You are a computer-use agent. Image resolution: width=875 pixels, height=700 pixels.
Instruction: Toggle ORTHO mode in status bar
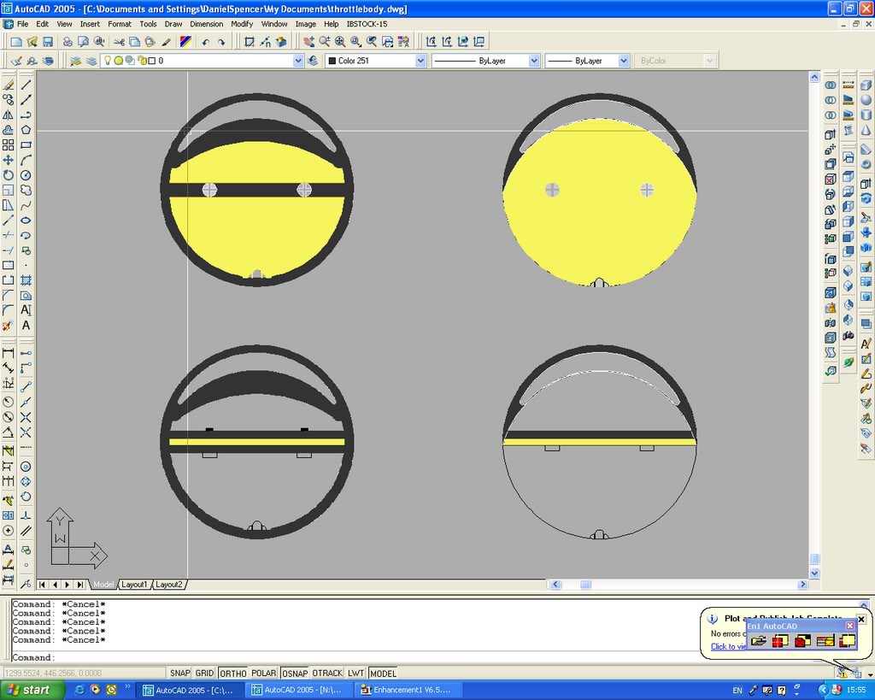232,674
